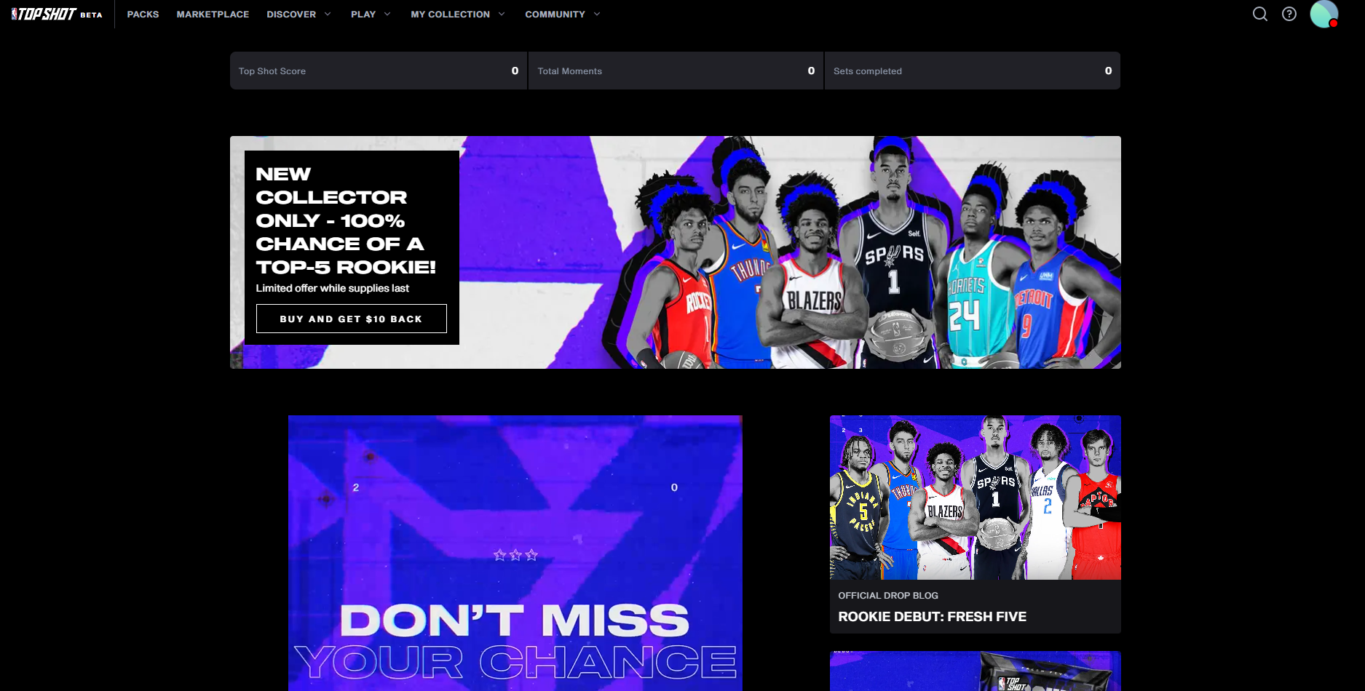Open the Top Shot pack card thumbnail
This screenshot has height=691, width=1365.
coord(975,671)
